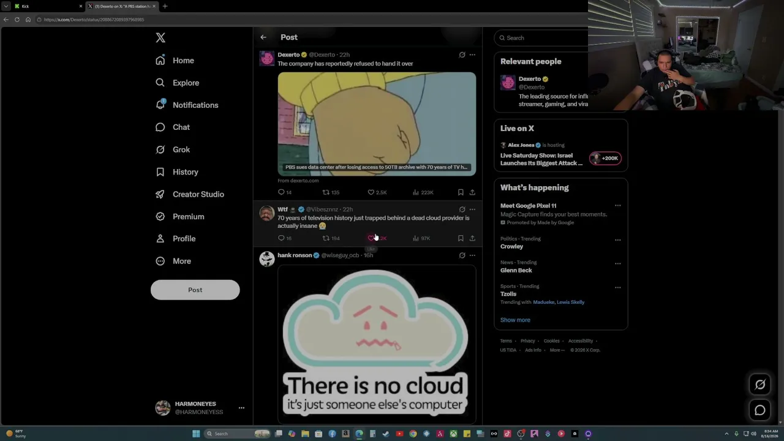Open the floating Grok button

click(760, 385)
